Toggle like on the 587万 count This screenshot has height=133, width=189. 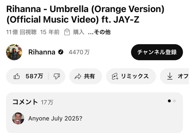tap(34, 76)
